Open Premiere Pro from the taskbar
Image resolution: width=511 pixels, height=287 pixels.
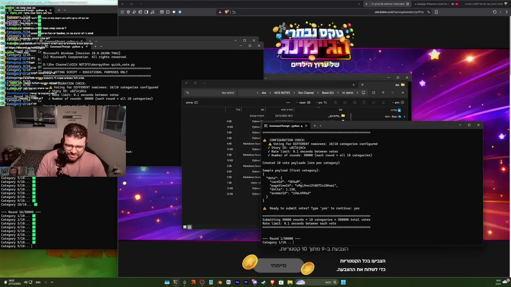(246, 282)
